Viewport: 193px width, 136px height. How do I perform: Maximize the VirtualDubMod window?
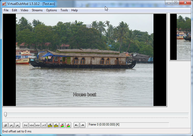[x=175, y=3]
